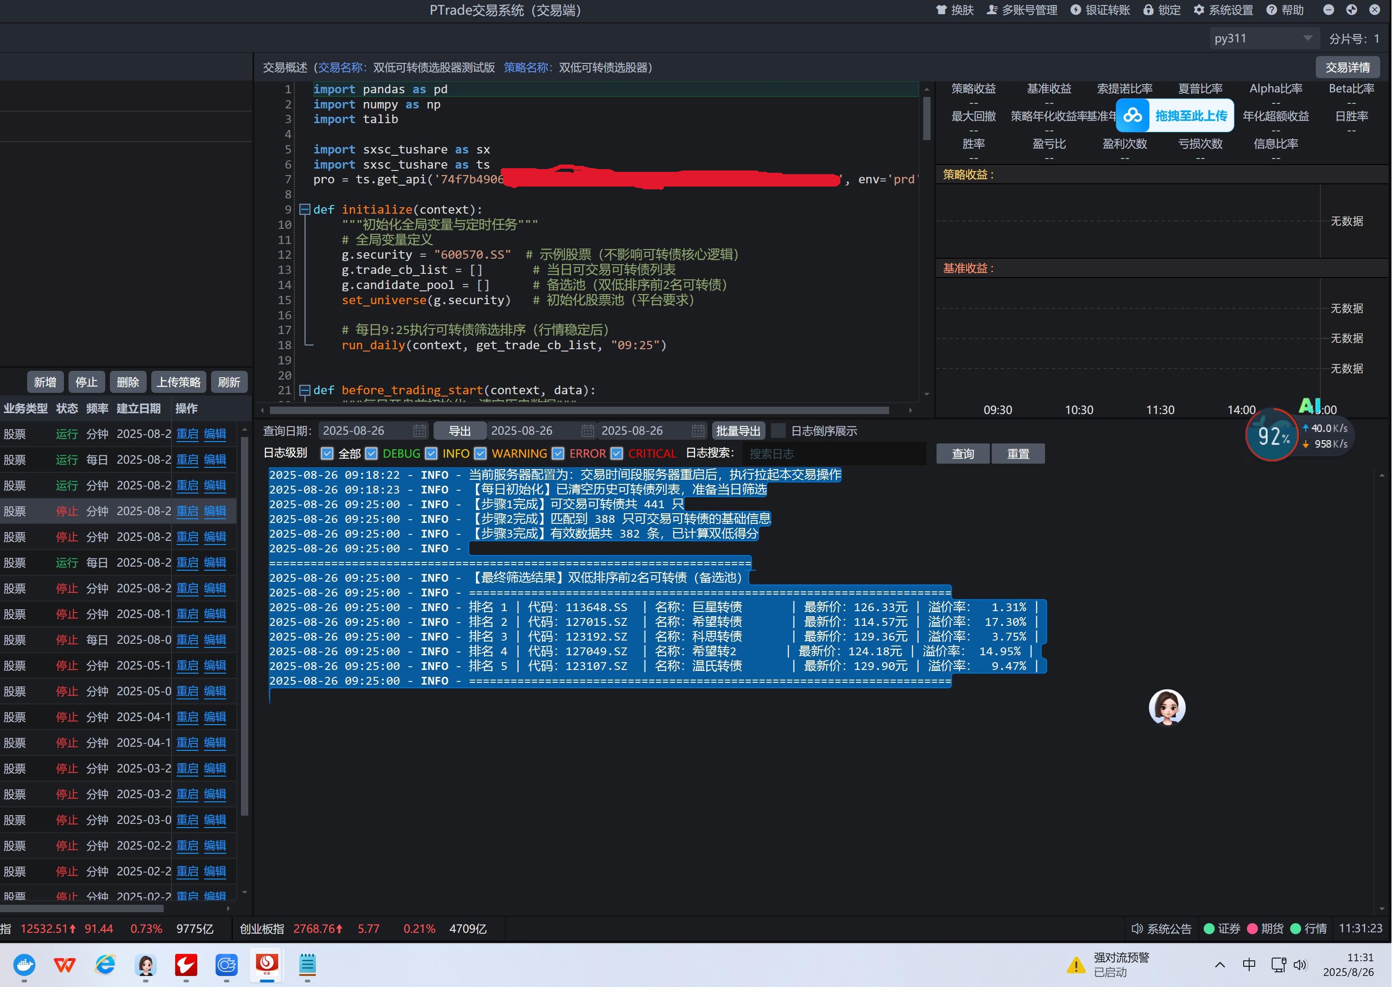Viewport: 1394px width, 987px height.
Task: Open the py311 environment dropdown
Action: 1264,38
